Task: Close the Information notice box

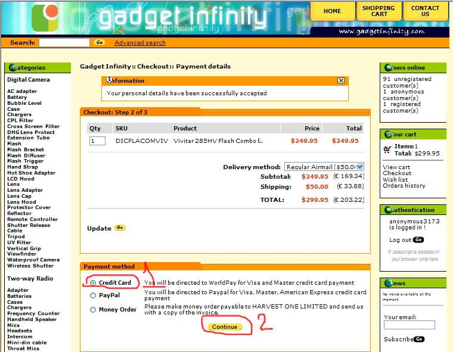Action: pos(341,80)
